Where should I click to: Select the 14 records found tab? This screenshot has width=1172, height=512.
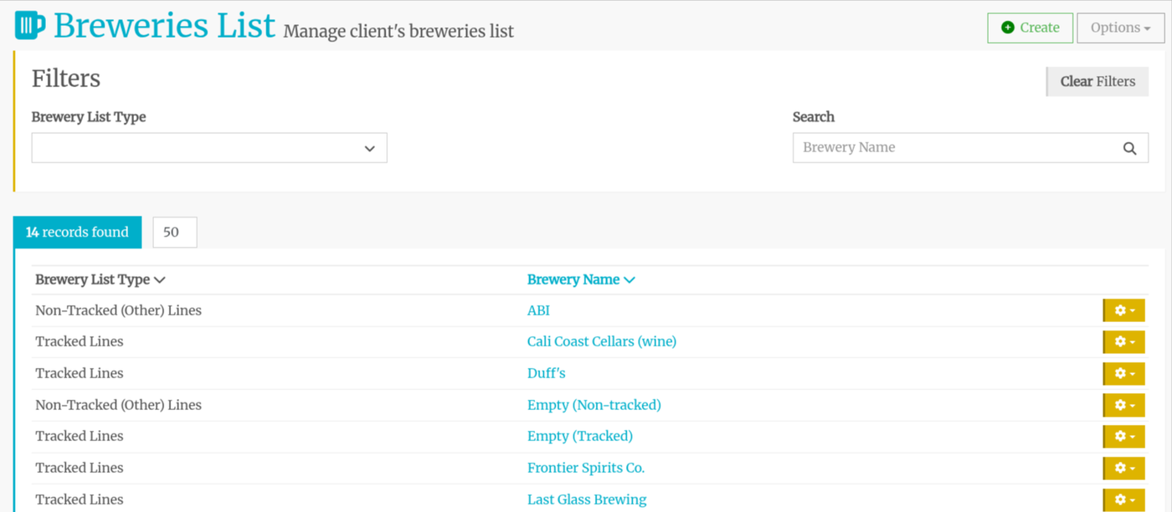tap(77, 233)
